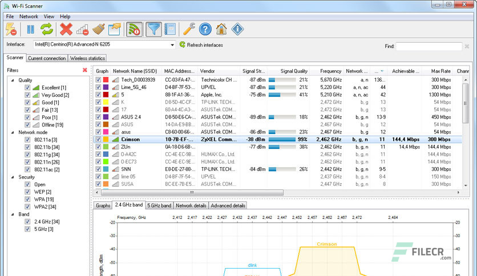
Task: Click the broom clear toolbar icon
Action: tap(99, 30)
